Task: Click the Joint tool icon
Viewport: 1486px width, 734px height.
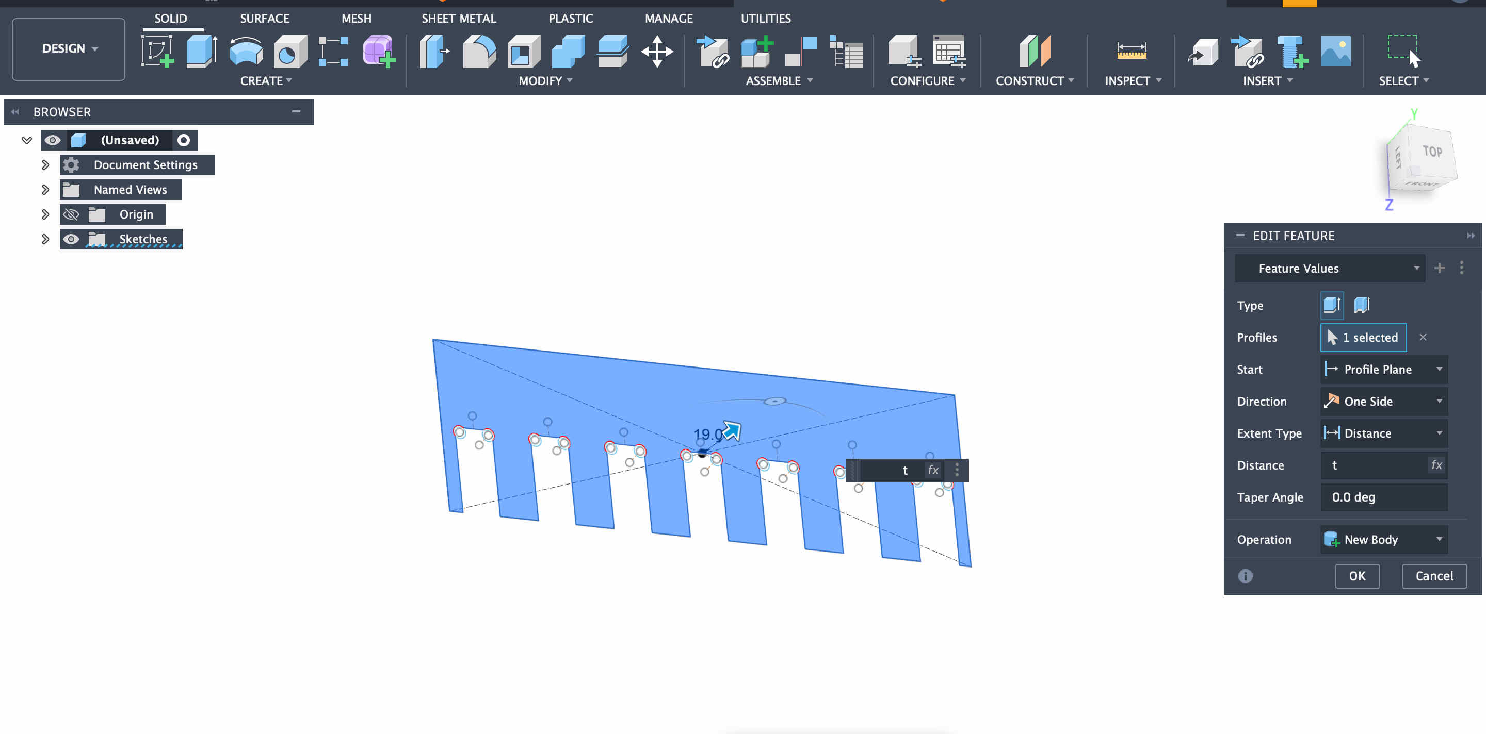Action: click(x=801, y=51)
